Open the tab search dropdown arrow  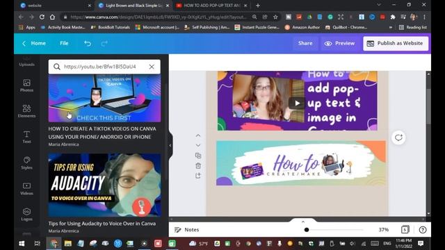tap(378, 5)
